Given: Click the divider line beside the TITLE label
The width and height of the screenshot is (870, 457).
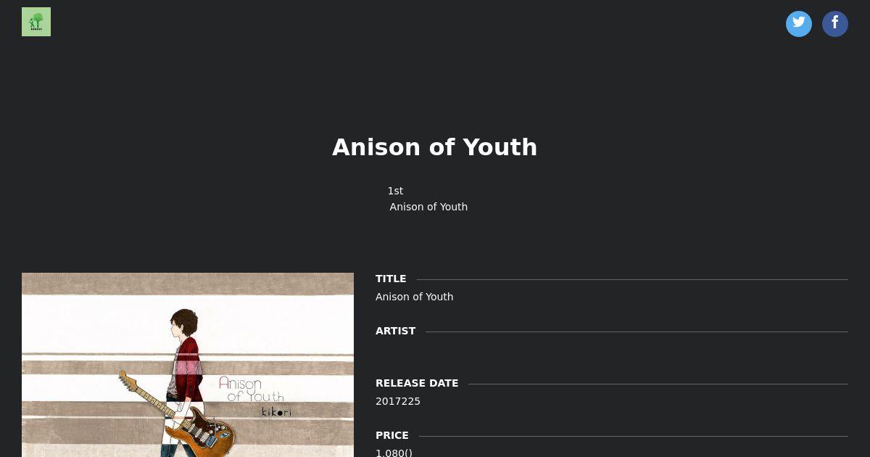Looking at the screenshot, I should pyautogui.click(x=632, y=279).
